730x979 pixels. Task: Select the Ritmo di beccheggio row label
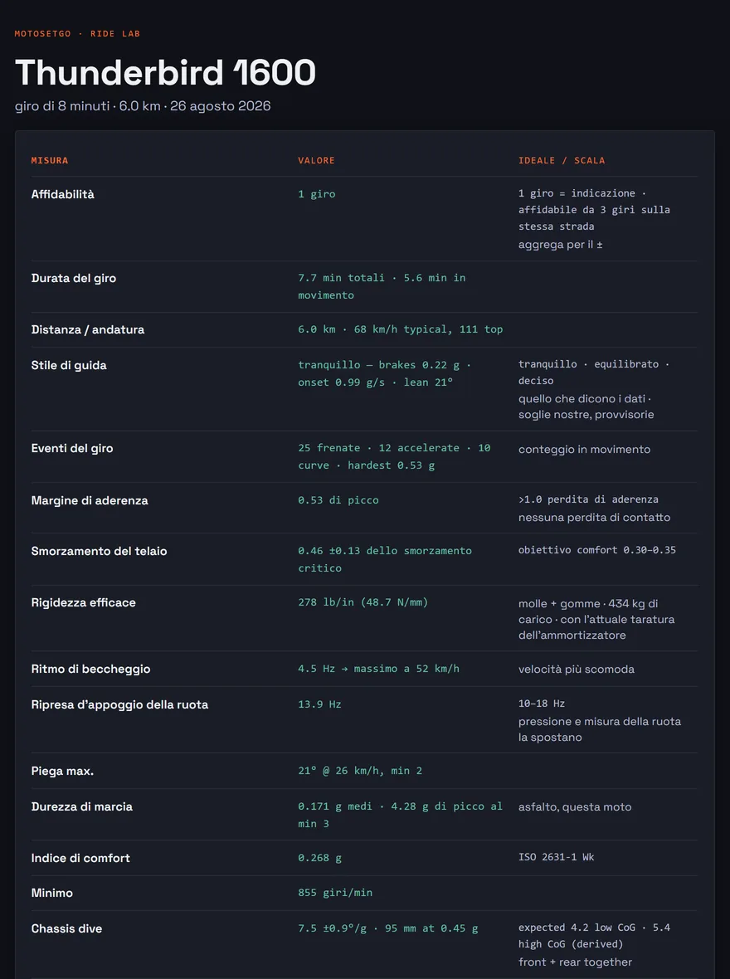pyautogui.click(x=90, y=669)
